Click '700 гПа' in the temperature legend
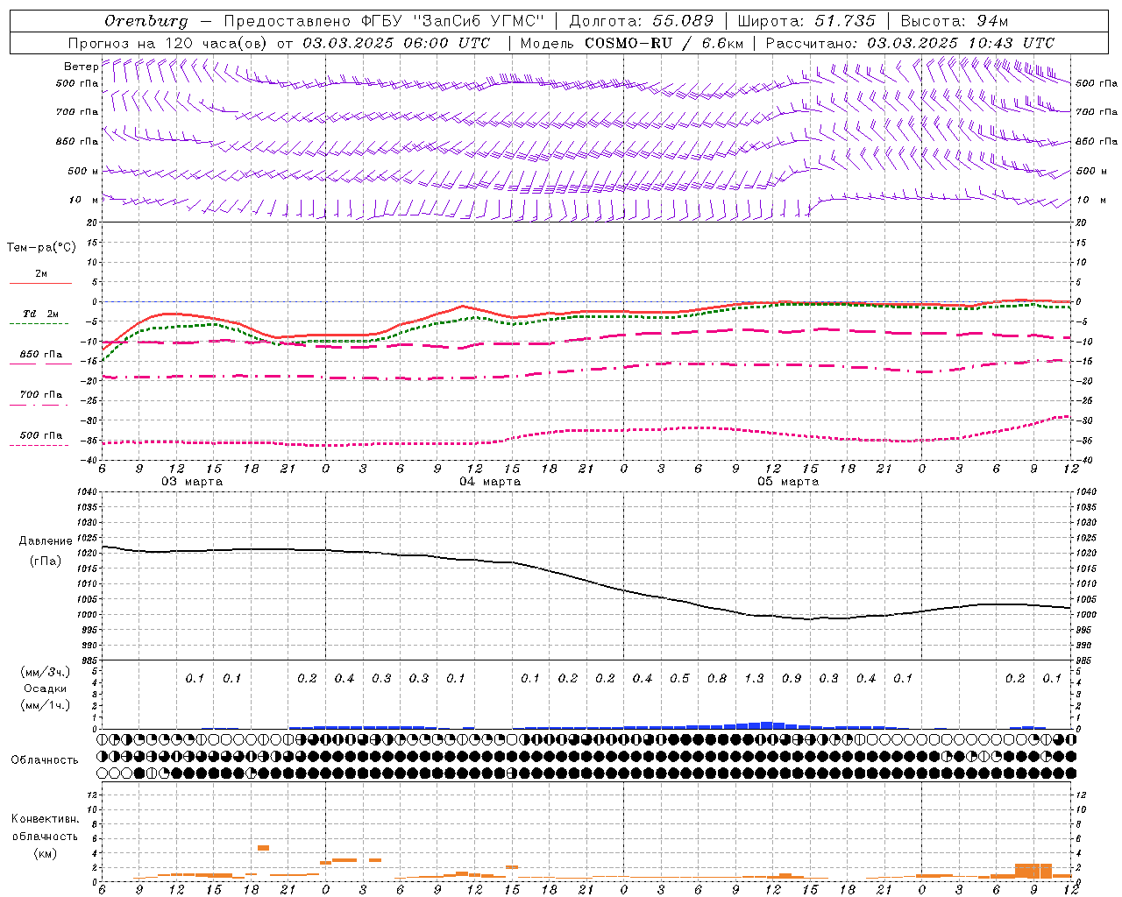 coord(41,395)
